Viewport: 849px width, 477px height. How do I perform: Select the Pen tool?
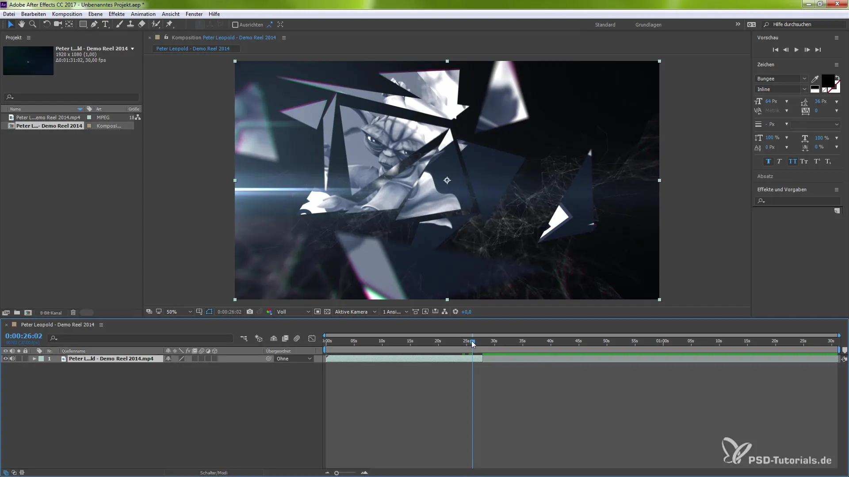(x=94, y=24)
